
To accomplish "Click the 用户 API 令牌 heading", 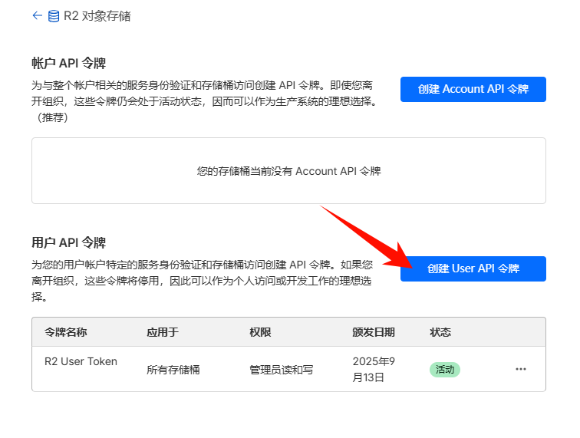I will click(68, 242).
